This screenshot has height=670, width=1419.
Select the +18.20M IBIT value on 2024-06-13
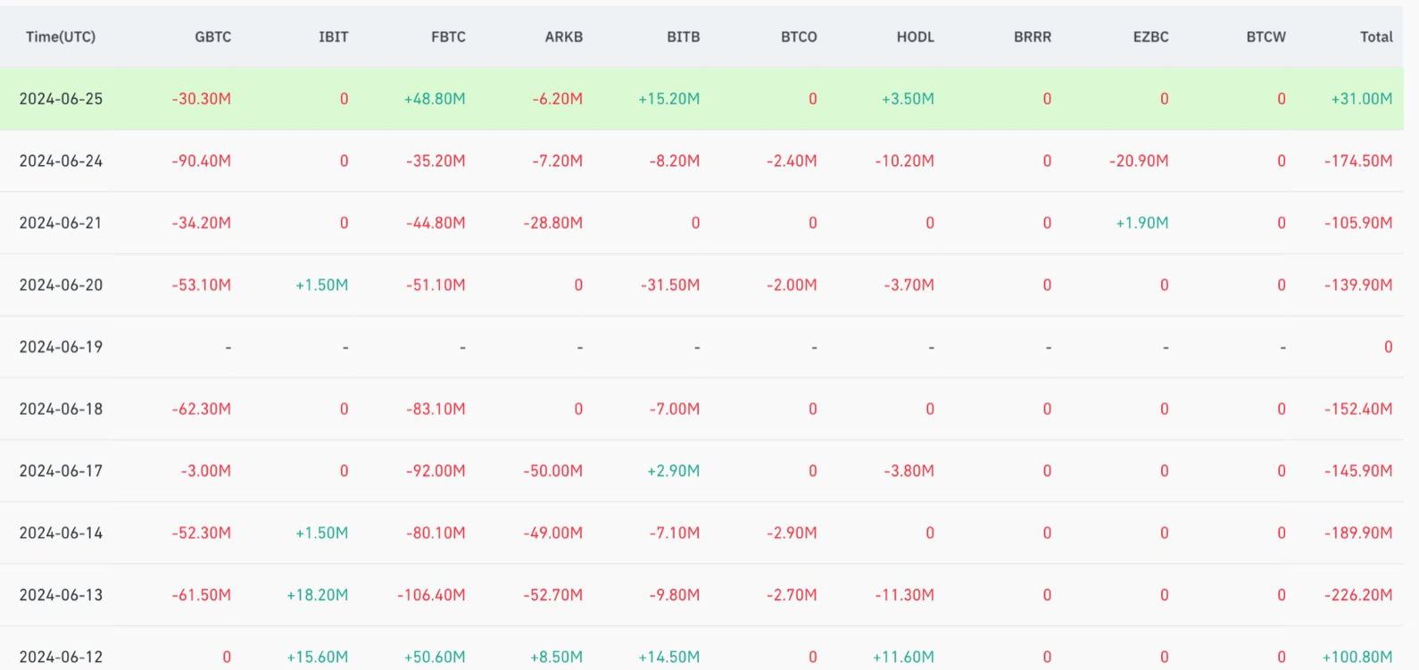pos(317,595)
